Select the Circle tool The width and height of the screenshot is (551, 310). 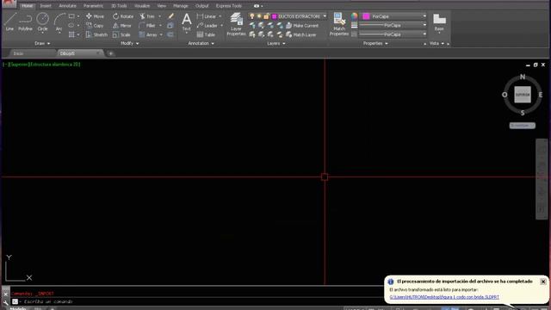click(x=42, y=22)
